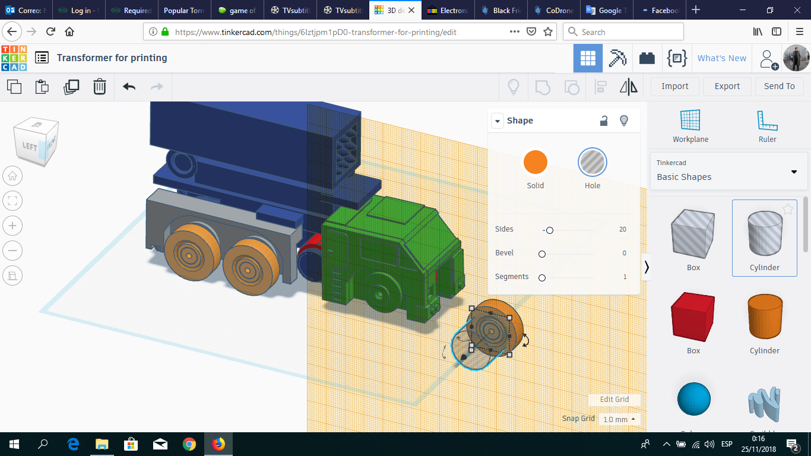This screenshot has height=456, width=811.
Task: Click the Copy icon in toolbar
Action: [x=14, y=87]
